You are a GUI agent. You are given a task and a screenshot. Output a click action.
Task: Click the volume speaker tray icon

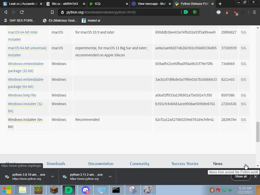point(230,190)
